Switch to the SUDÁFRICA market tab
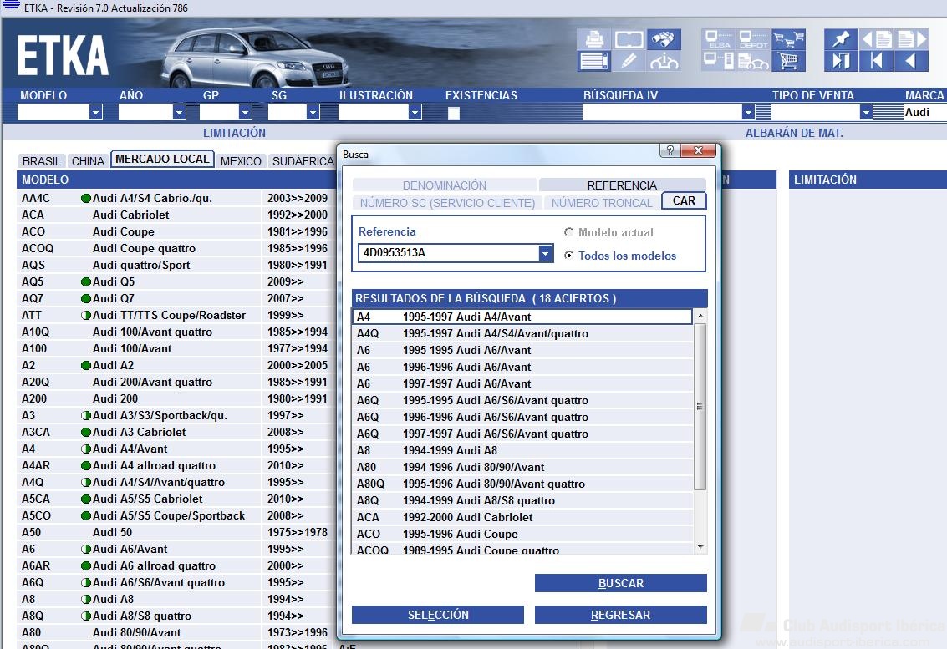Screen dimensions: 947x649 [x=303, y=161]
